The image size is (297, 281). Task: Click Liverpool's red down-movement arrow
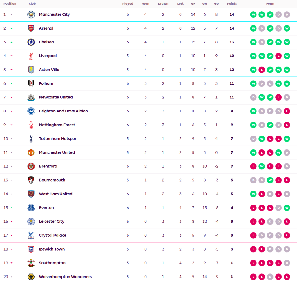tap(12, 56)
